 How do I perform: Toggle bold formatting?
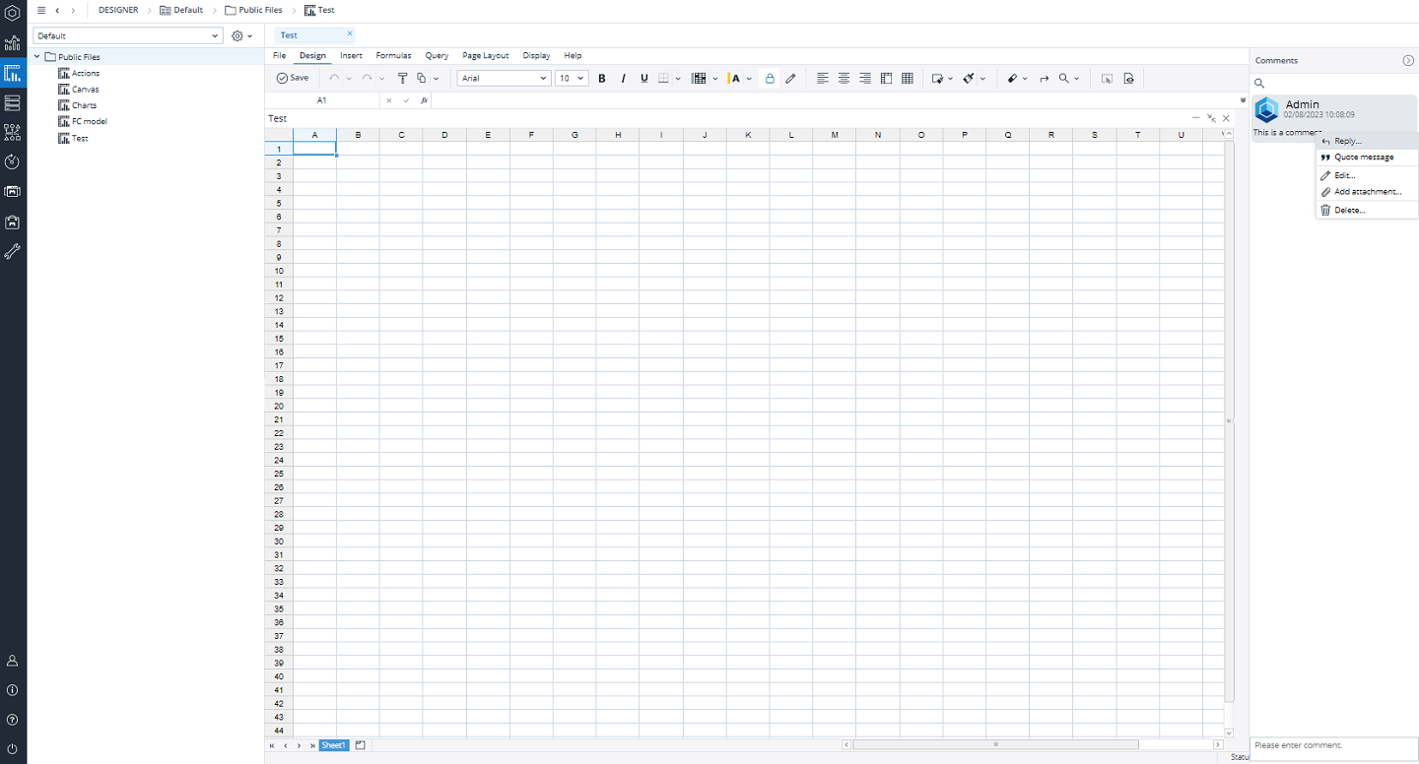tap(602, 78)
